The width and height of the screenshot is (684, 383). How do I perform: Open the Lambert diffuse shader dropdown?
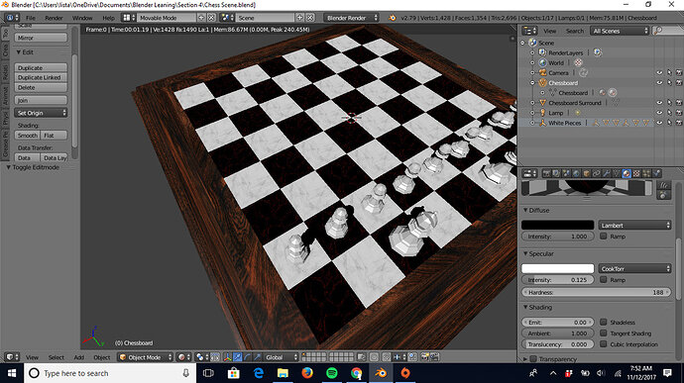[634, 225]
